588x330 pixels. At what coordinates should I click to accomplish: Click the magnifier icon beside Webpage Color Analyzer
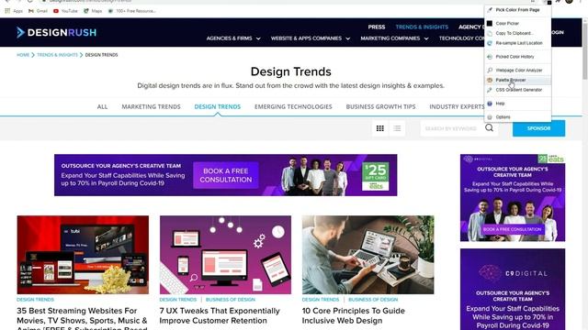[x=490, y=71]
